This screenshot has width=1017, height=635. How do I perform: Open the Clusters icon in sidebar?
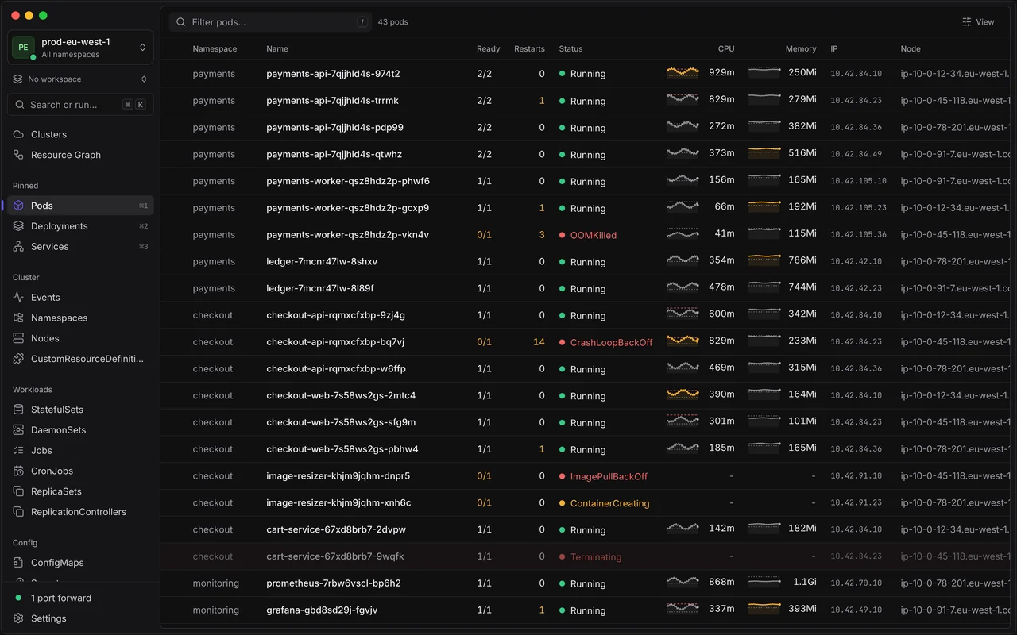(x=18, y=134)
